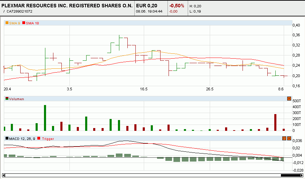Click the SMA 9 legend label
The image size is (305, 179).
[x=15, y=23]
